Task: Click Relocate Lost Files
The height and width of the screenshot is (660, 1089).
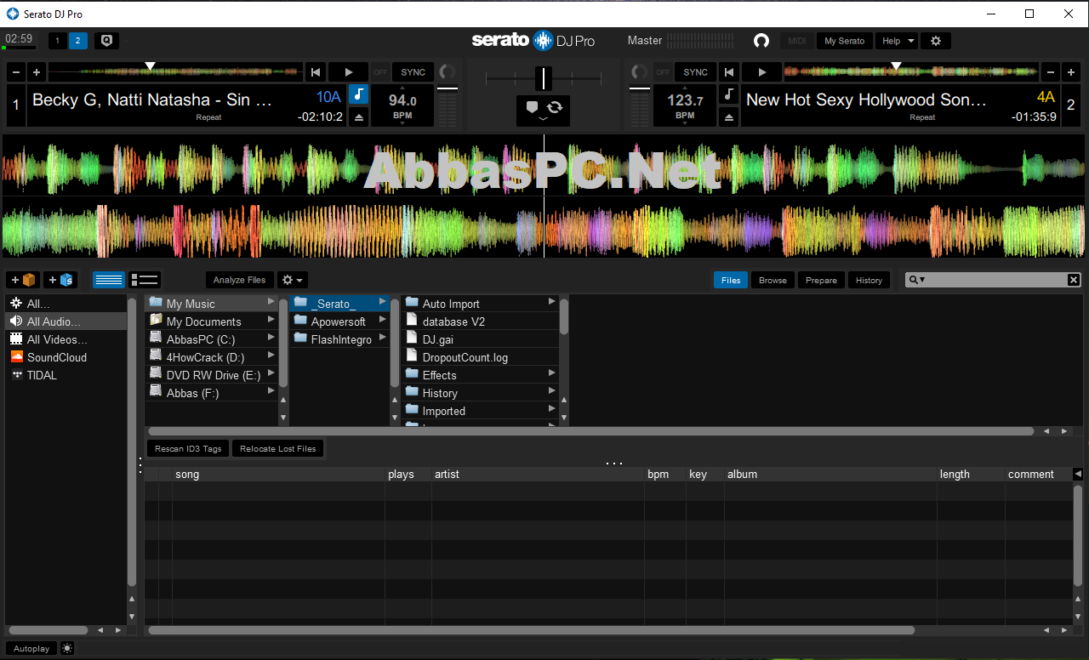Action: point(277,448)
